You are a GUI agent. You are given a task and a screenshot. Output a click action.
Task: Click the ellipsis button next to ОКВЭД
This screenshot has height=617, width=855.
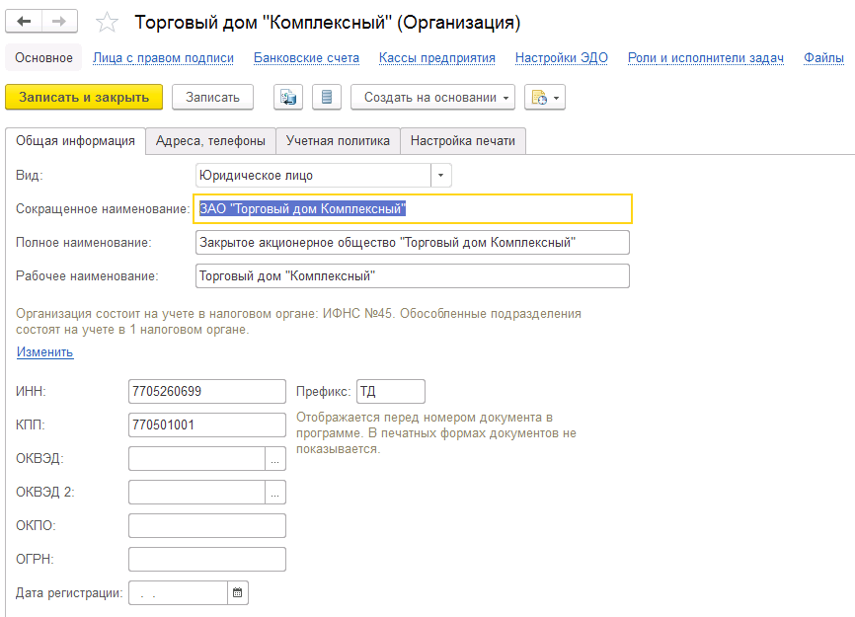click(x=275, y=459)
